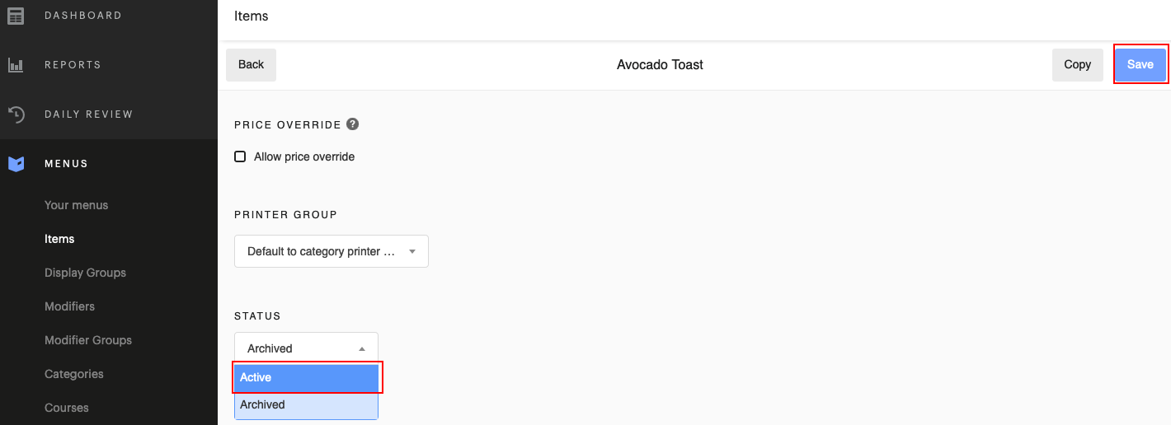Click the Menus book icon
The height and width of the screenshot is (425, 1171).
tap(16, 164)
